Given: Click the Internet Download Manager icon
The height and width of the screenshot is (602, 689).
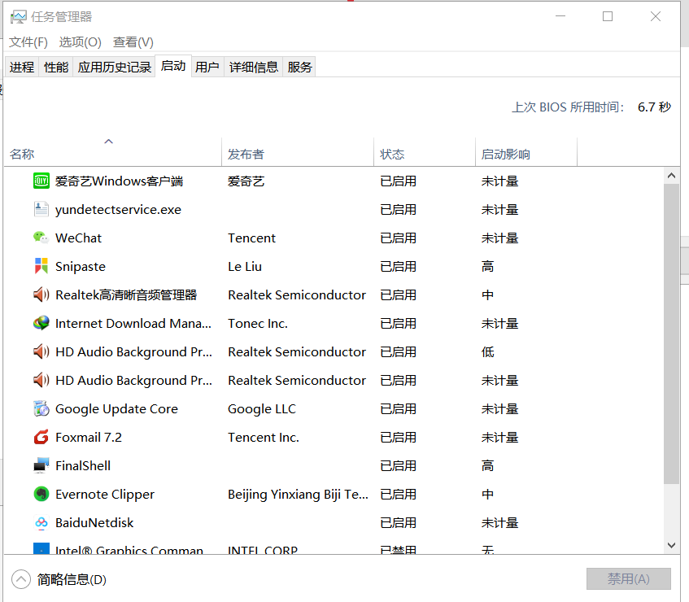Looking at the screenshot, I should pyautogui.click(x=41, y=323).
